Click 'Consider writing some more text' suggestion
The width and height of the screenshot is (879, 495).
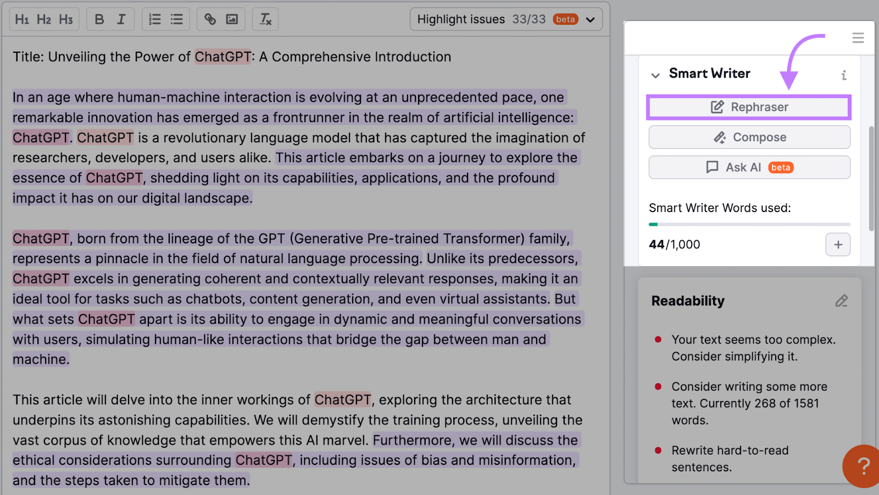click(749, 403)
